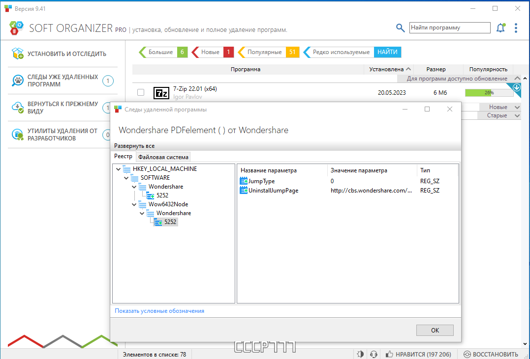
Task: Select the 5252 key under first Wondershare
Action: point(162,195)
